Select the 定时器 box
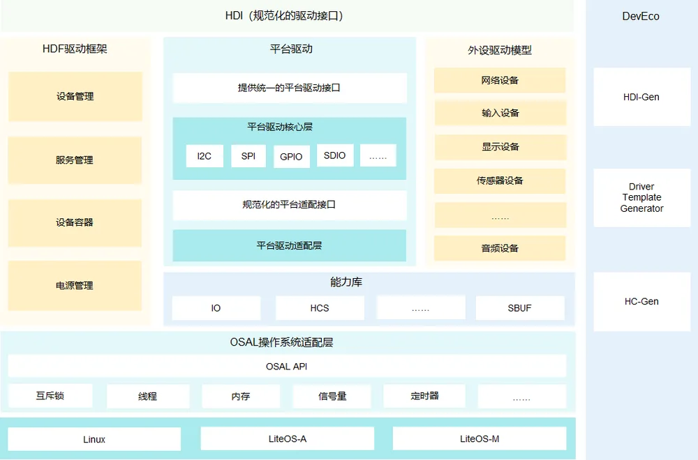The width and height of the screenshot is (698, 460). pyautogui.click(x=424, y=396)
